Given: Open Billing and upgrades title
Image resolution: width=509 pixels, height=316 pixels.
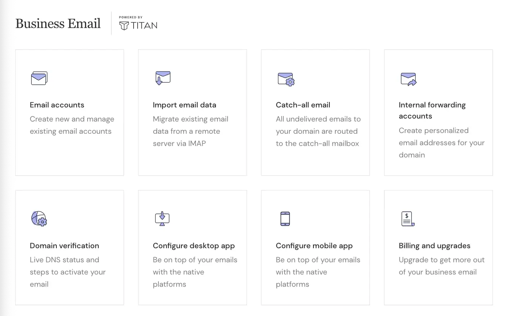Looking at the screenshot, I should pos(434,246).
